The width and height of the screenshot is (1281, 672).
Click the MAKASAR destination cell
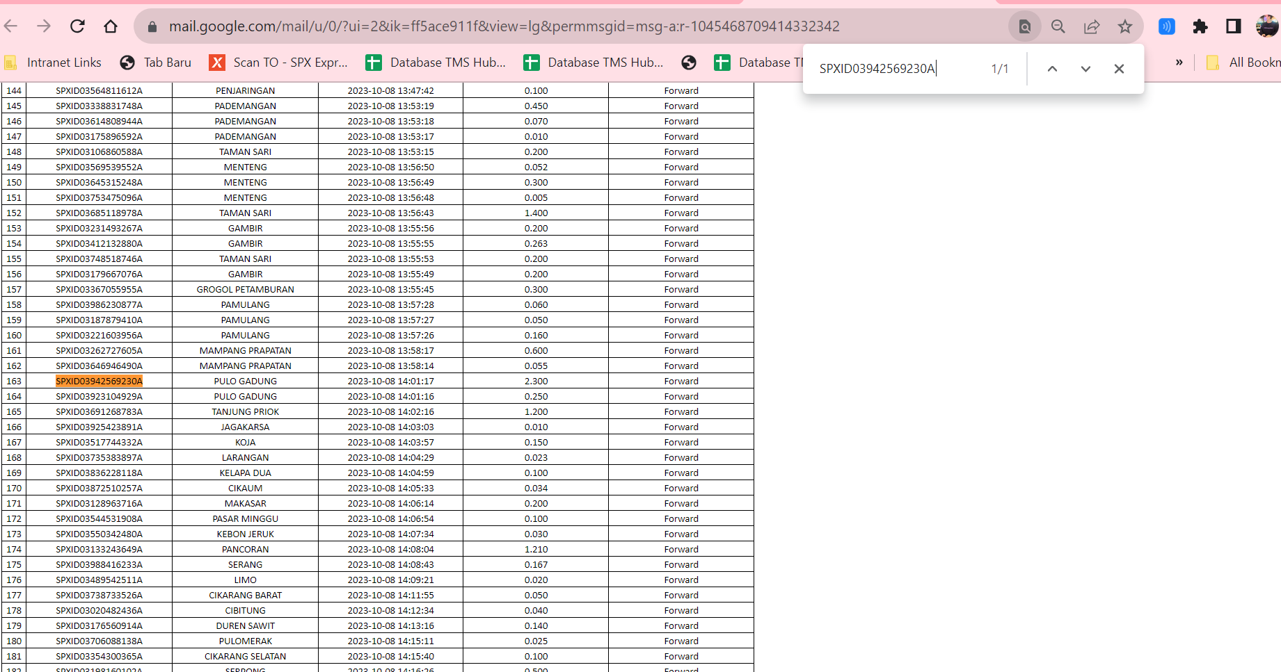(246, 503)
